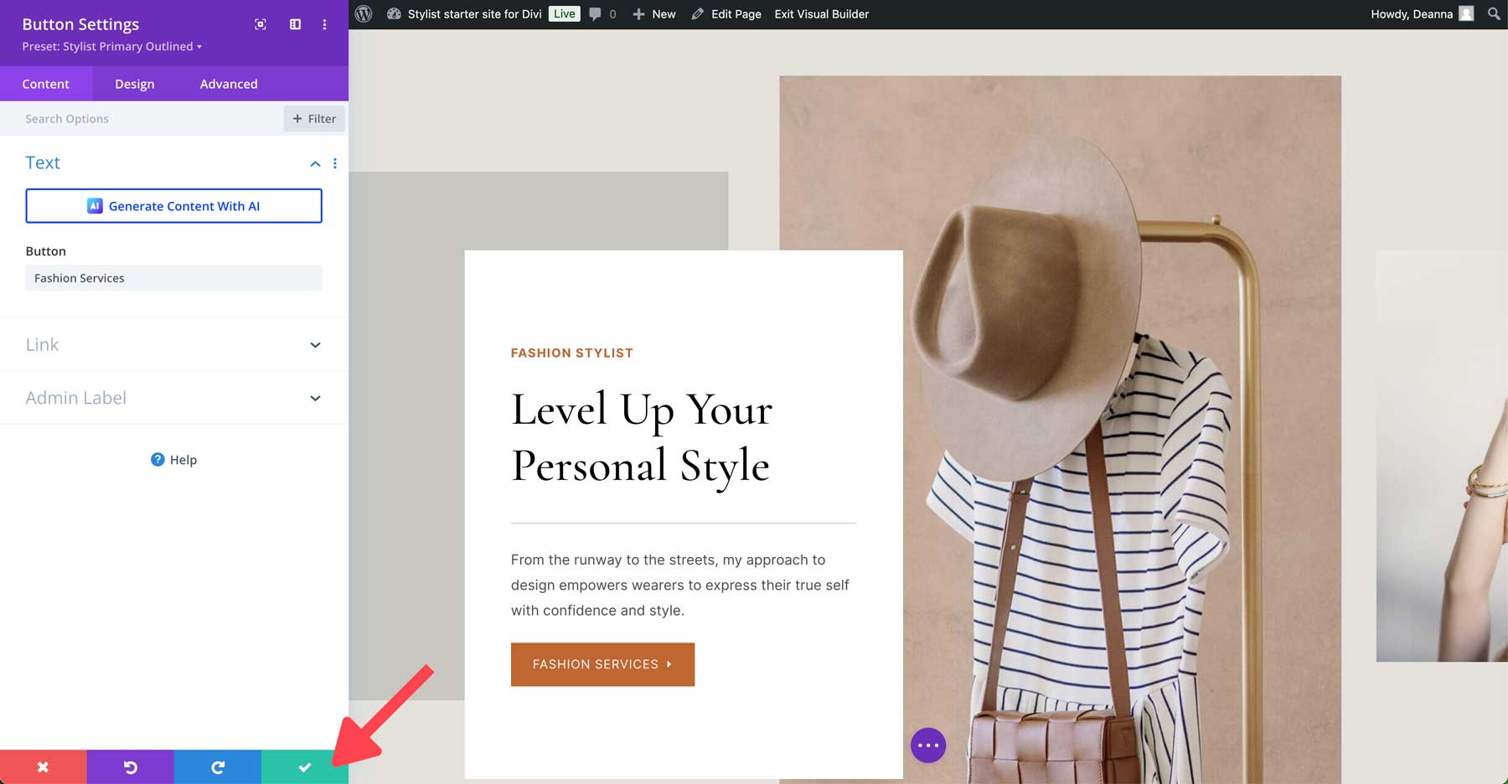The image size is (1508, 784).
Task: Click the Filter button above the options list
Action: [314, 118]
